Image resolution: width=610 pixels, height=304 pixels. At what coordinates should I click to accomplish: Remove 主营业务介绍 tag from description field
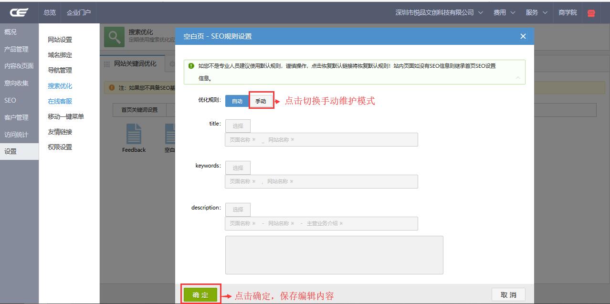point(341,223)
